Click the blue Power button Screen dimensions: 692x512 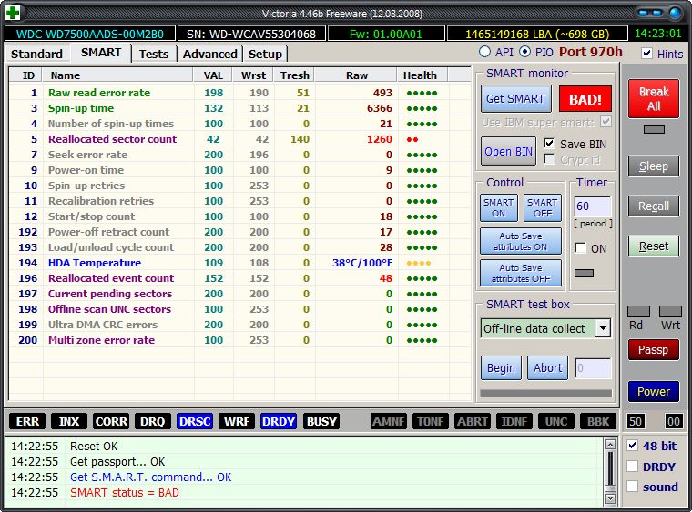[x=653, y=392]
